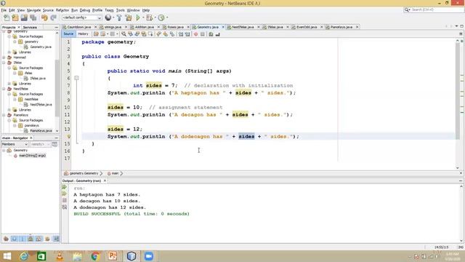Switch to the EvenOdd.java tab
Image resolution: width=465 pixels, height=262 pixels.
tap(307, 27)
